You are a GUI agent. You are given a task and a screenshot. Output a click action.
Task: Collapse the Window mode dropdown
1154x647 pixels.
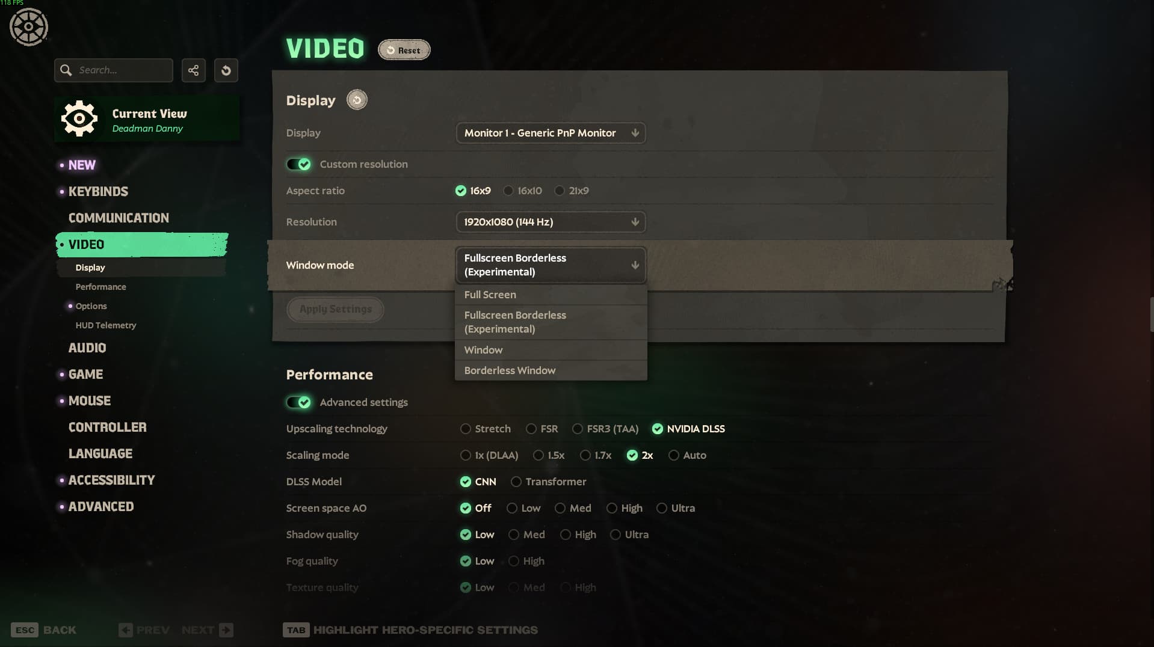coord(551,265)
